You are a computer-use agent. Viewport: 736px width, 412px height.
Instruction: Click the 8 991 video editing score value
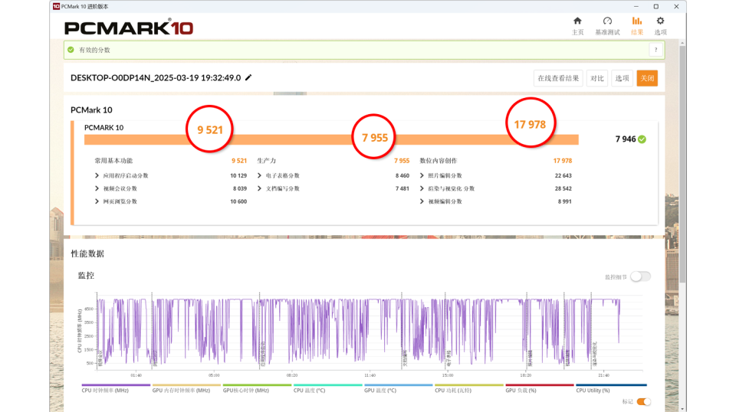[565, 201]
